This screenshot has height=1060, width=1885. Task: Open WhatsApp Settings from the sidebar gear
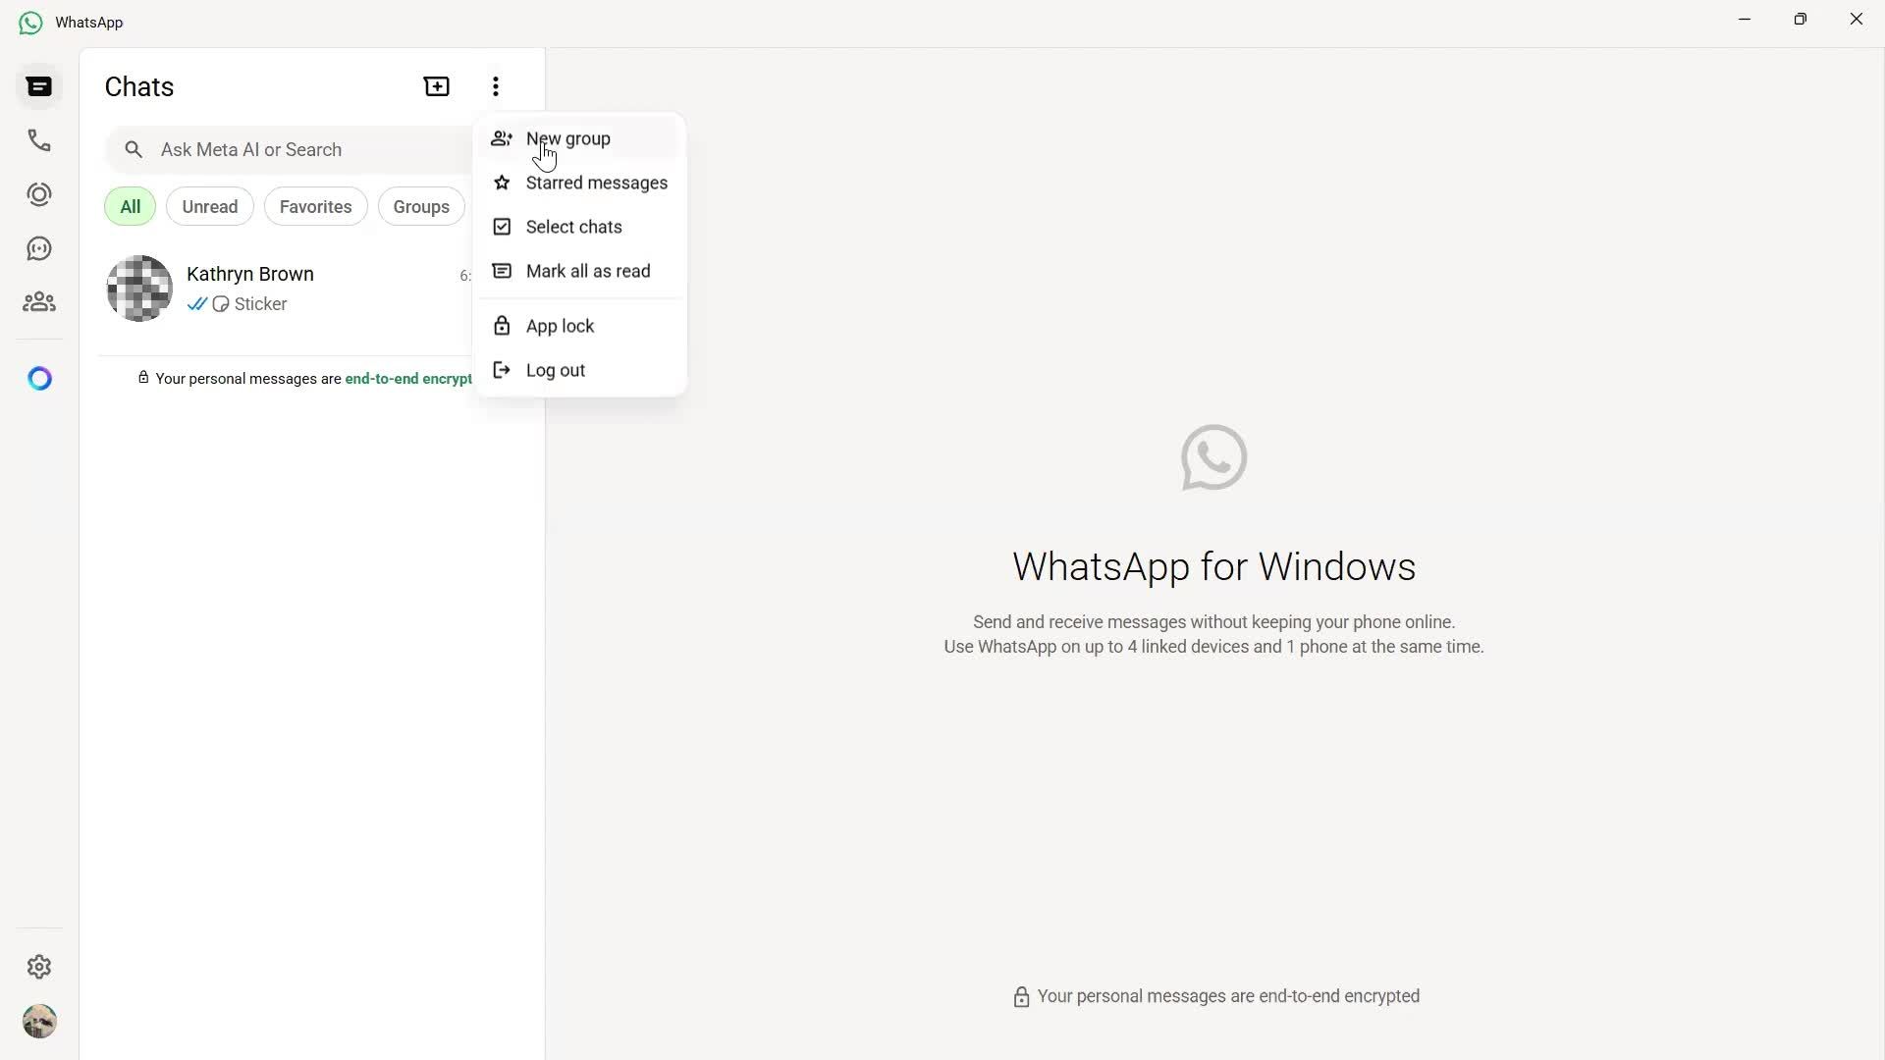tap(38, 967)
